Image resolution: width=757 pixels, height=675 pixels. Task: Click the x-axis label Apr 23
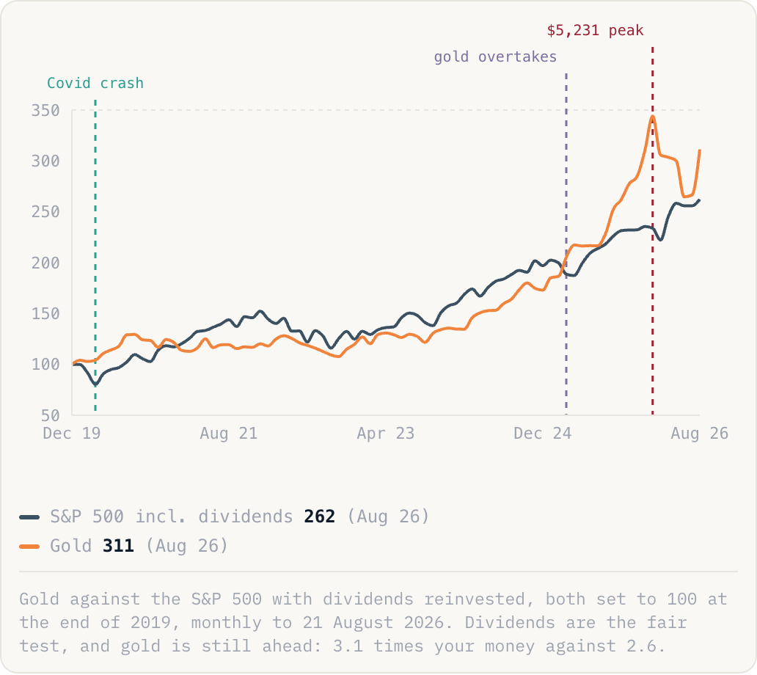tap(386, 433)
